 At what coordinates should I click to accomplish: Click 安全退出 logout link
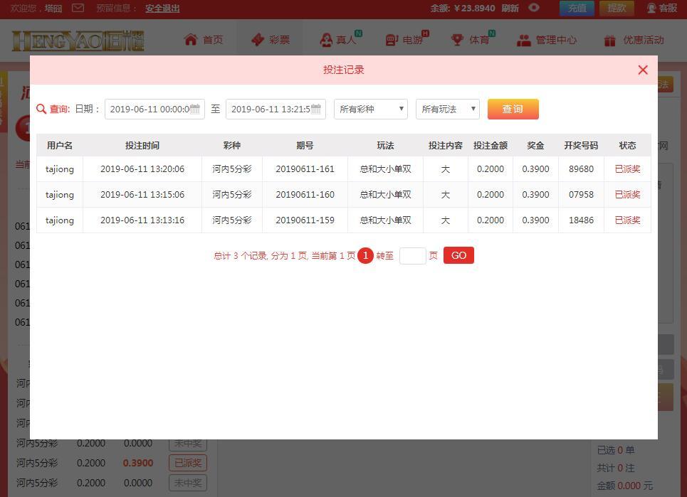[x=162, y=9]
